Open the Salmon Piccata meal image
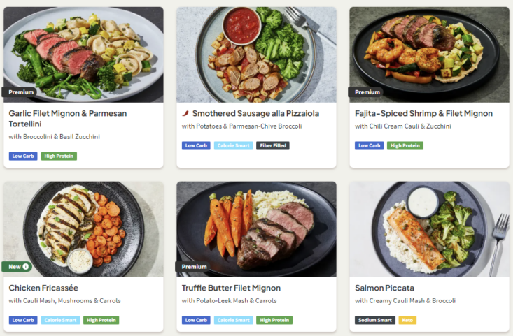Screen dimensions: 513x336 429,229
